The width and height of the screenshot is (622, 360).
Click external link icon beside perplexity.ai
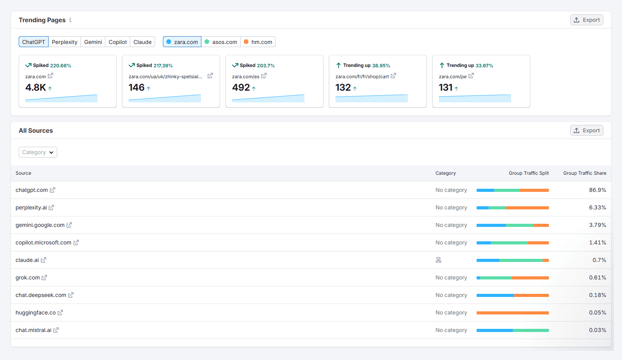[51, 207]
